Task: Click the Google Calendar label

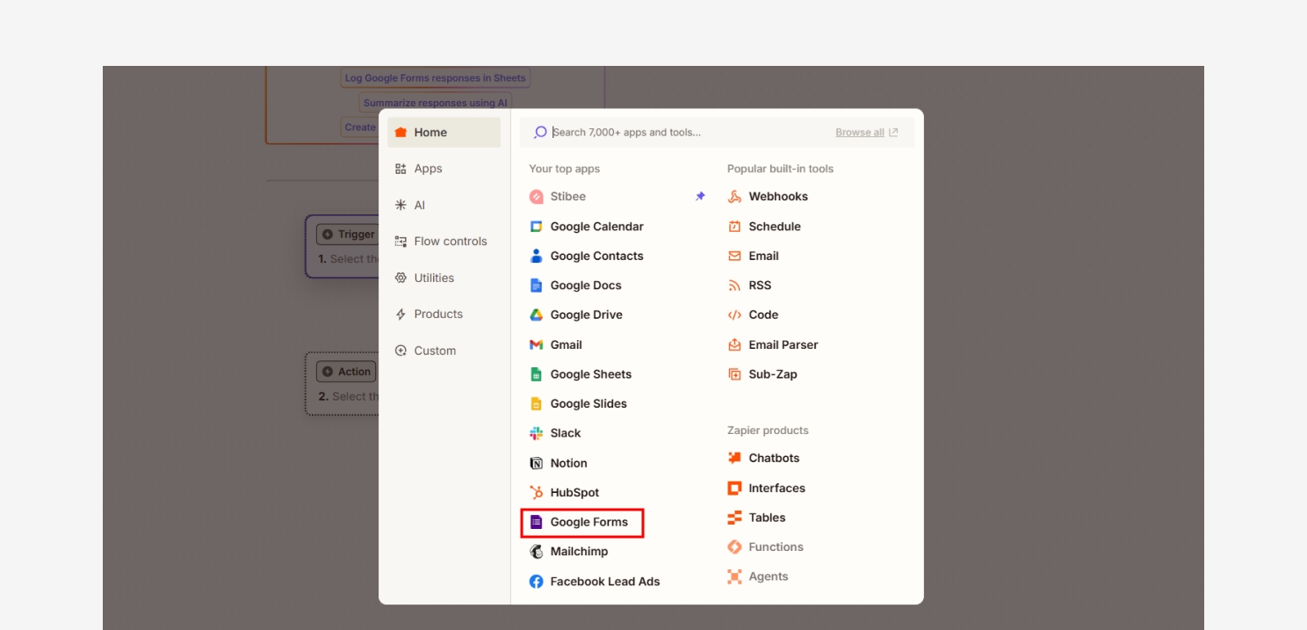Action: (597, 227)
